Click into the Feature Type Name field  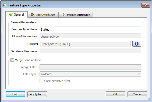[x=90, y=29]
